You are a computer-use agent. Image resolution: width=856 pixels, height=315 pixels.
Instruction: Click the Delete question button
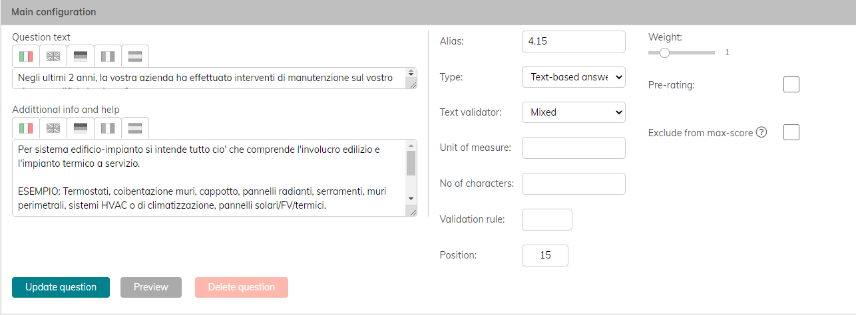click(241, 287)
